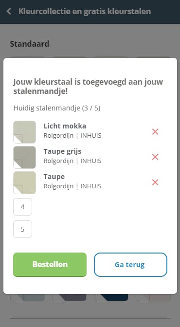Click the dark navy swatch behind the dialog
Viewport: 180px width, 327px height.
click(x=111, y=297)
